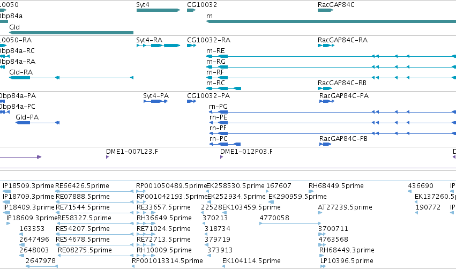
Task: Select the RP001013314.5prime EST label
Action: [x=167, y=261]
